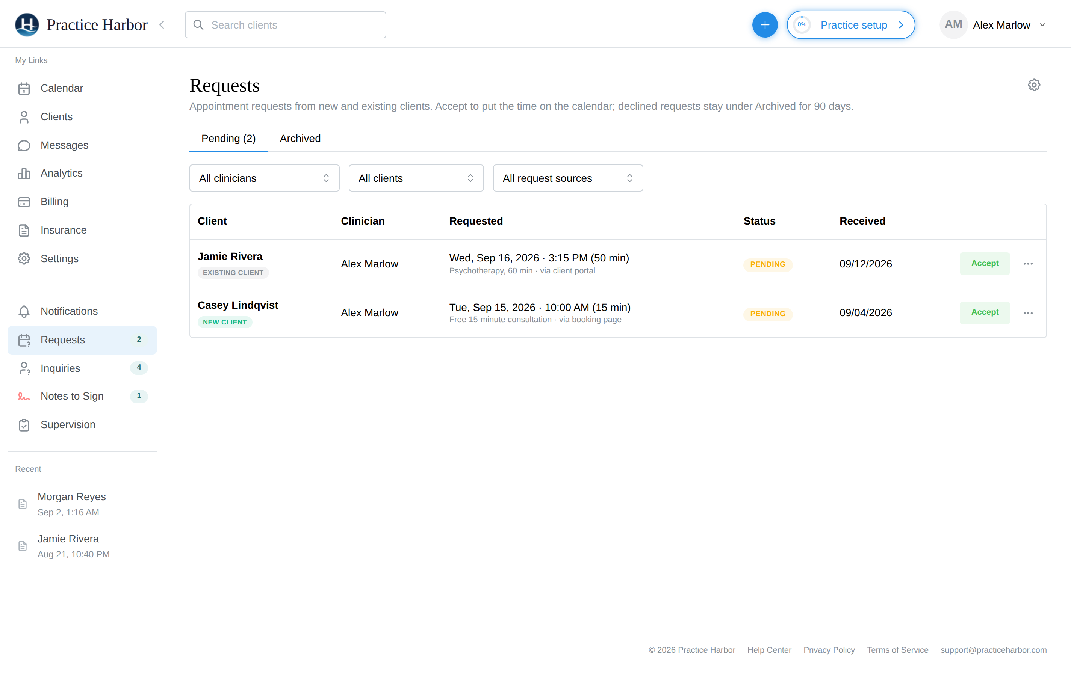
Task: Open Morgan Reyes recent entry
Action: click(82, 504)
